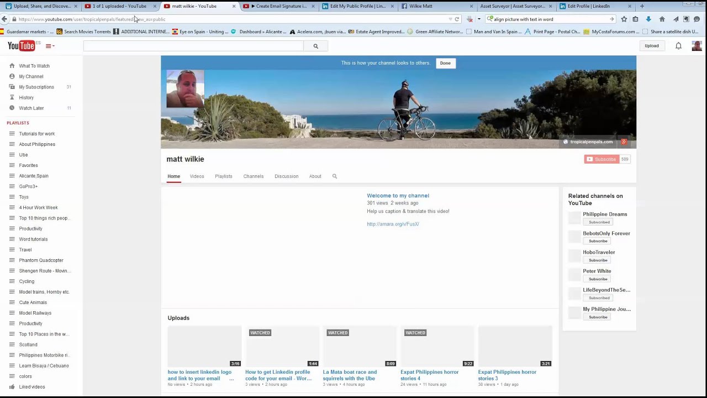This screenshot has width=707, height=398.
Task: Open the bookmarks list clipboard icon
Action: pos(635,19)
